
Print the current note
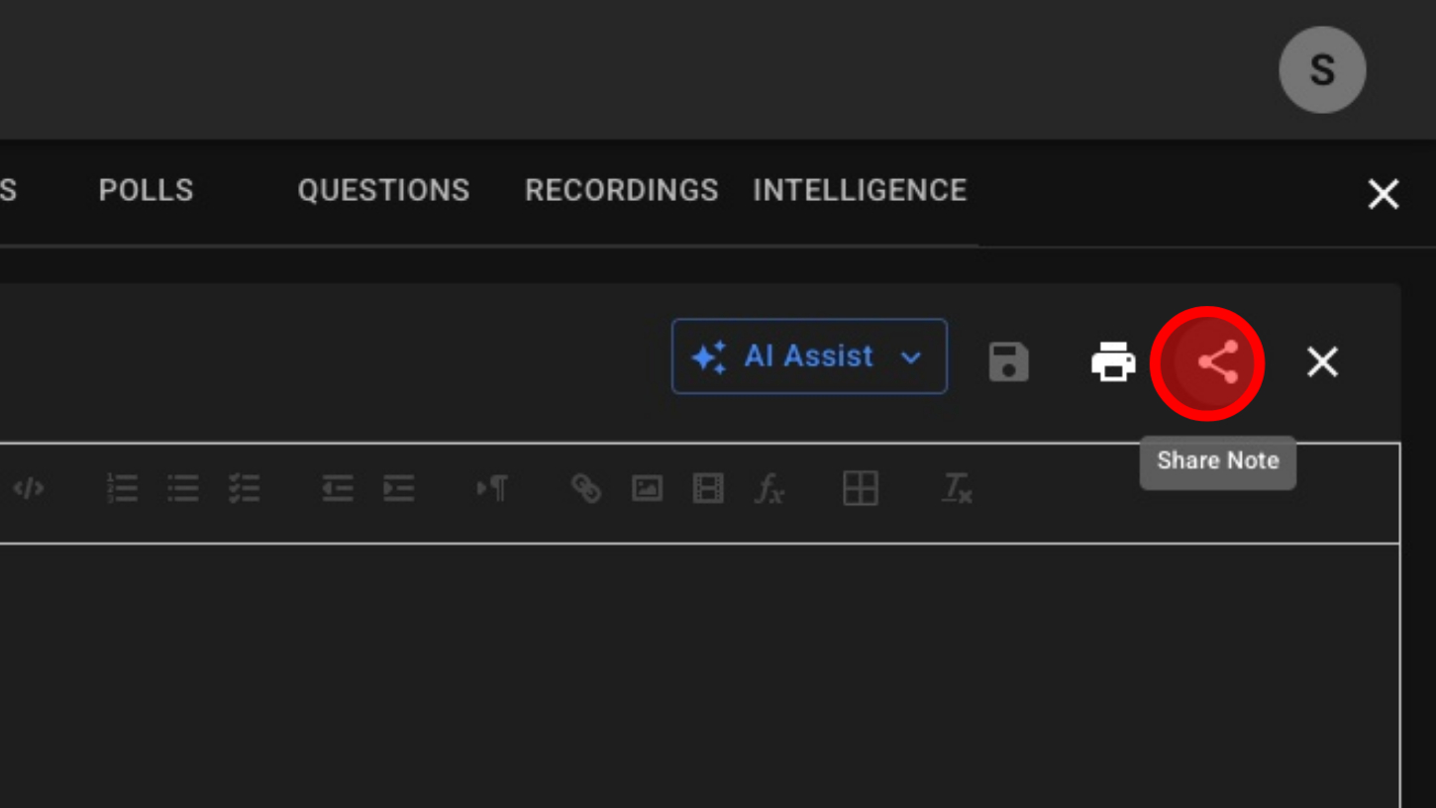coord(1112,362)
